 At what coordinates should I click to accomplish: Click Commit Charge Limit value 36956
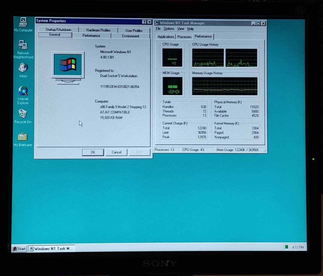point(202,132)
